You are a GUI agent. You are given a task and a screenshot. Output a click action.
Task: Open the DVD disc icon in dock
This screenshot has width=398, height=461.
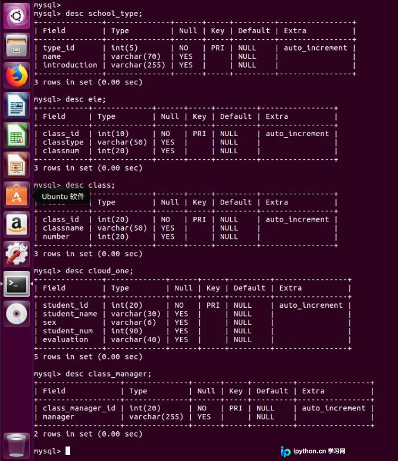pos(17,314)
